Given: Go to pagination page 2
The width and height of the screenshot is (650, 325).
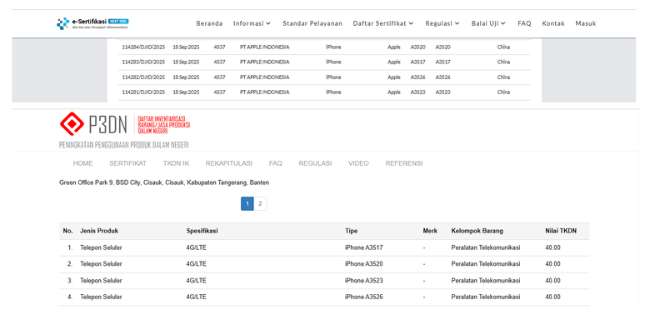Looking at the screenshot, I should (x=260, y=203).
